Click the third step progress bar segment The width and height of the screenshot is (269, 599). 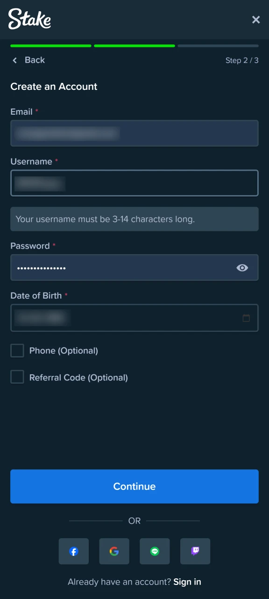coord(218,46)
